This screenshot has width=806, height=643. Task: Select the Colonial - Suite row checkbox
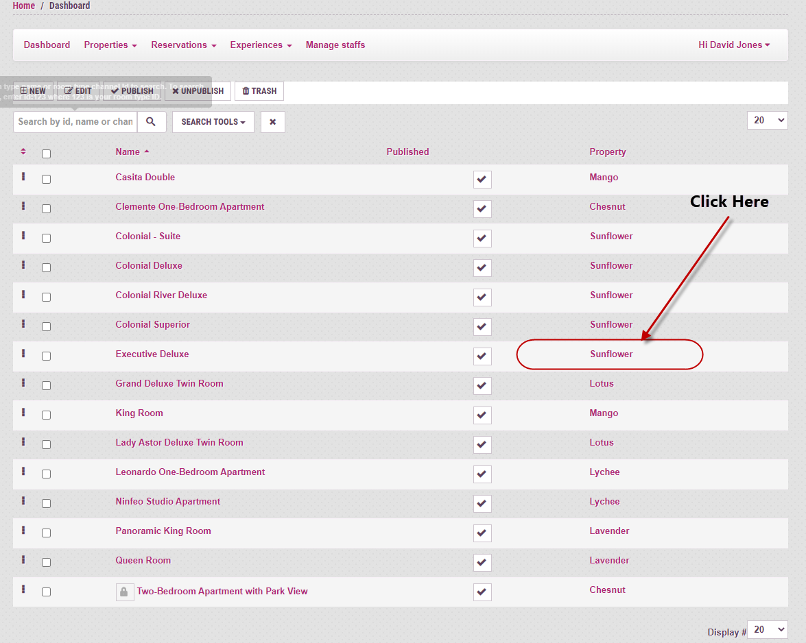46,239
